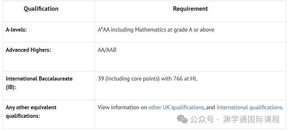Open the other UK qualifications link
Viewport: 289px width, 131px height.
point(176,107)
